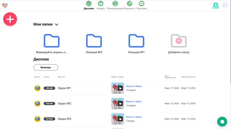Go to the Виджеты tab

(130, 5)
